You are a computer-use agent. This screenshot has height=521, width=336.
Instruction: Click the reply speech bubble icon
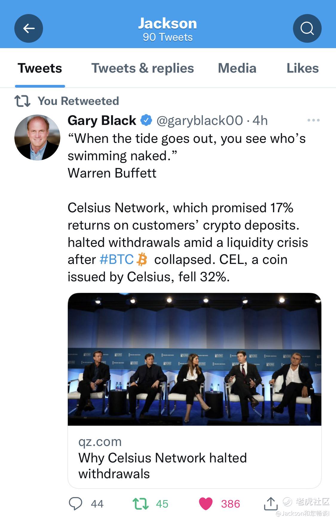click(75, 504)
